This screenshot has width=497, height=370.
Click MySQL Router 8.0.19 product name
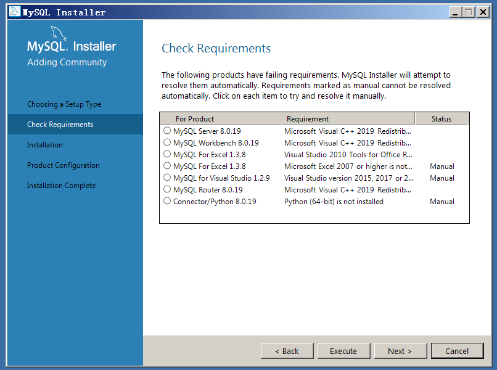coord(208,190)
